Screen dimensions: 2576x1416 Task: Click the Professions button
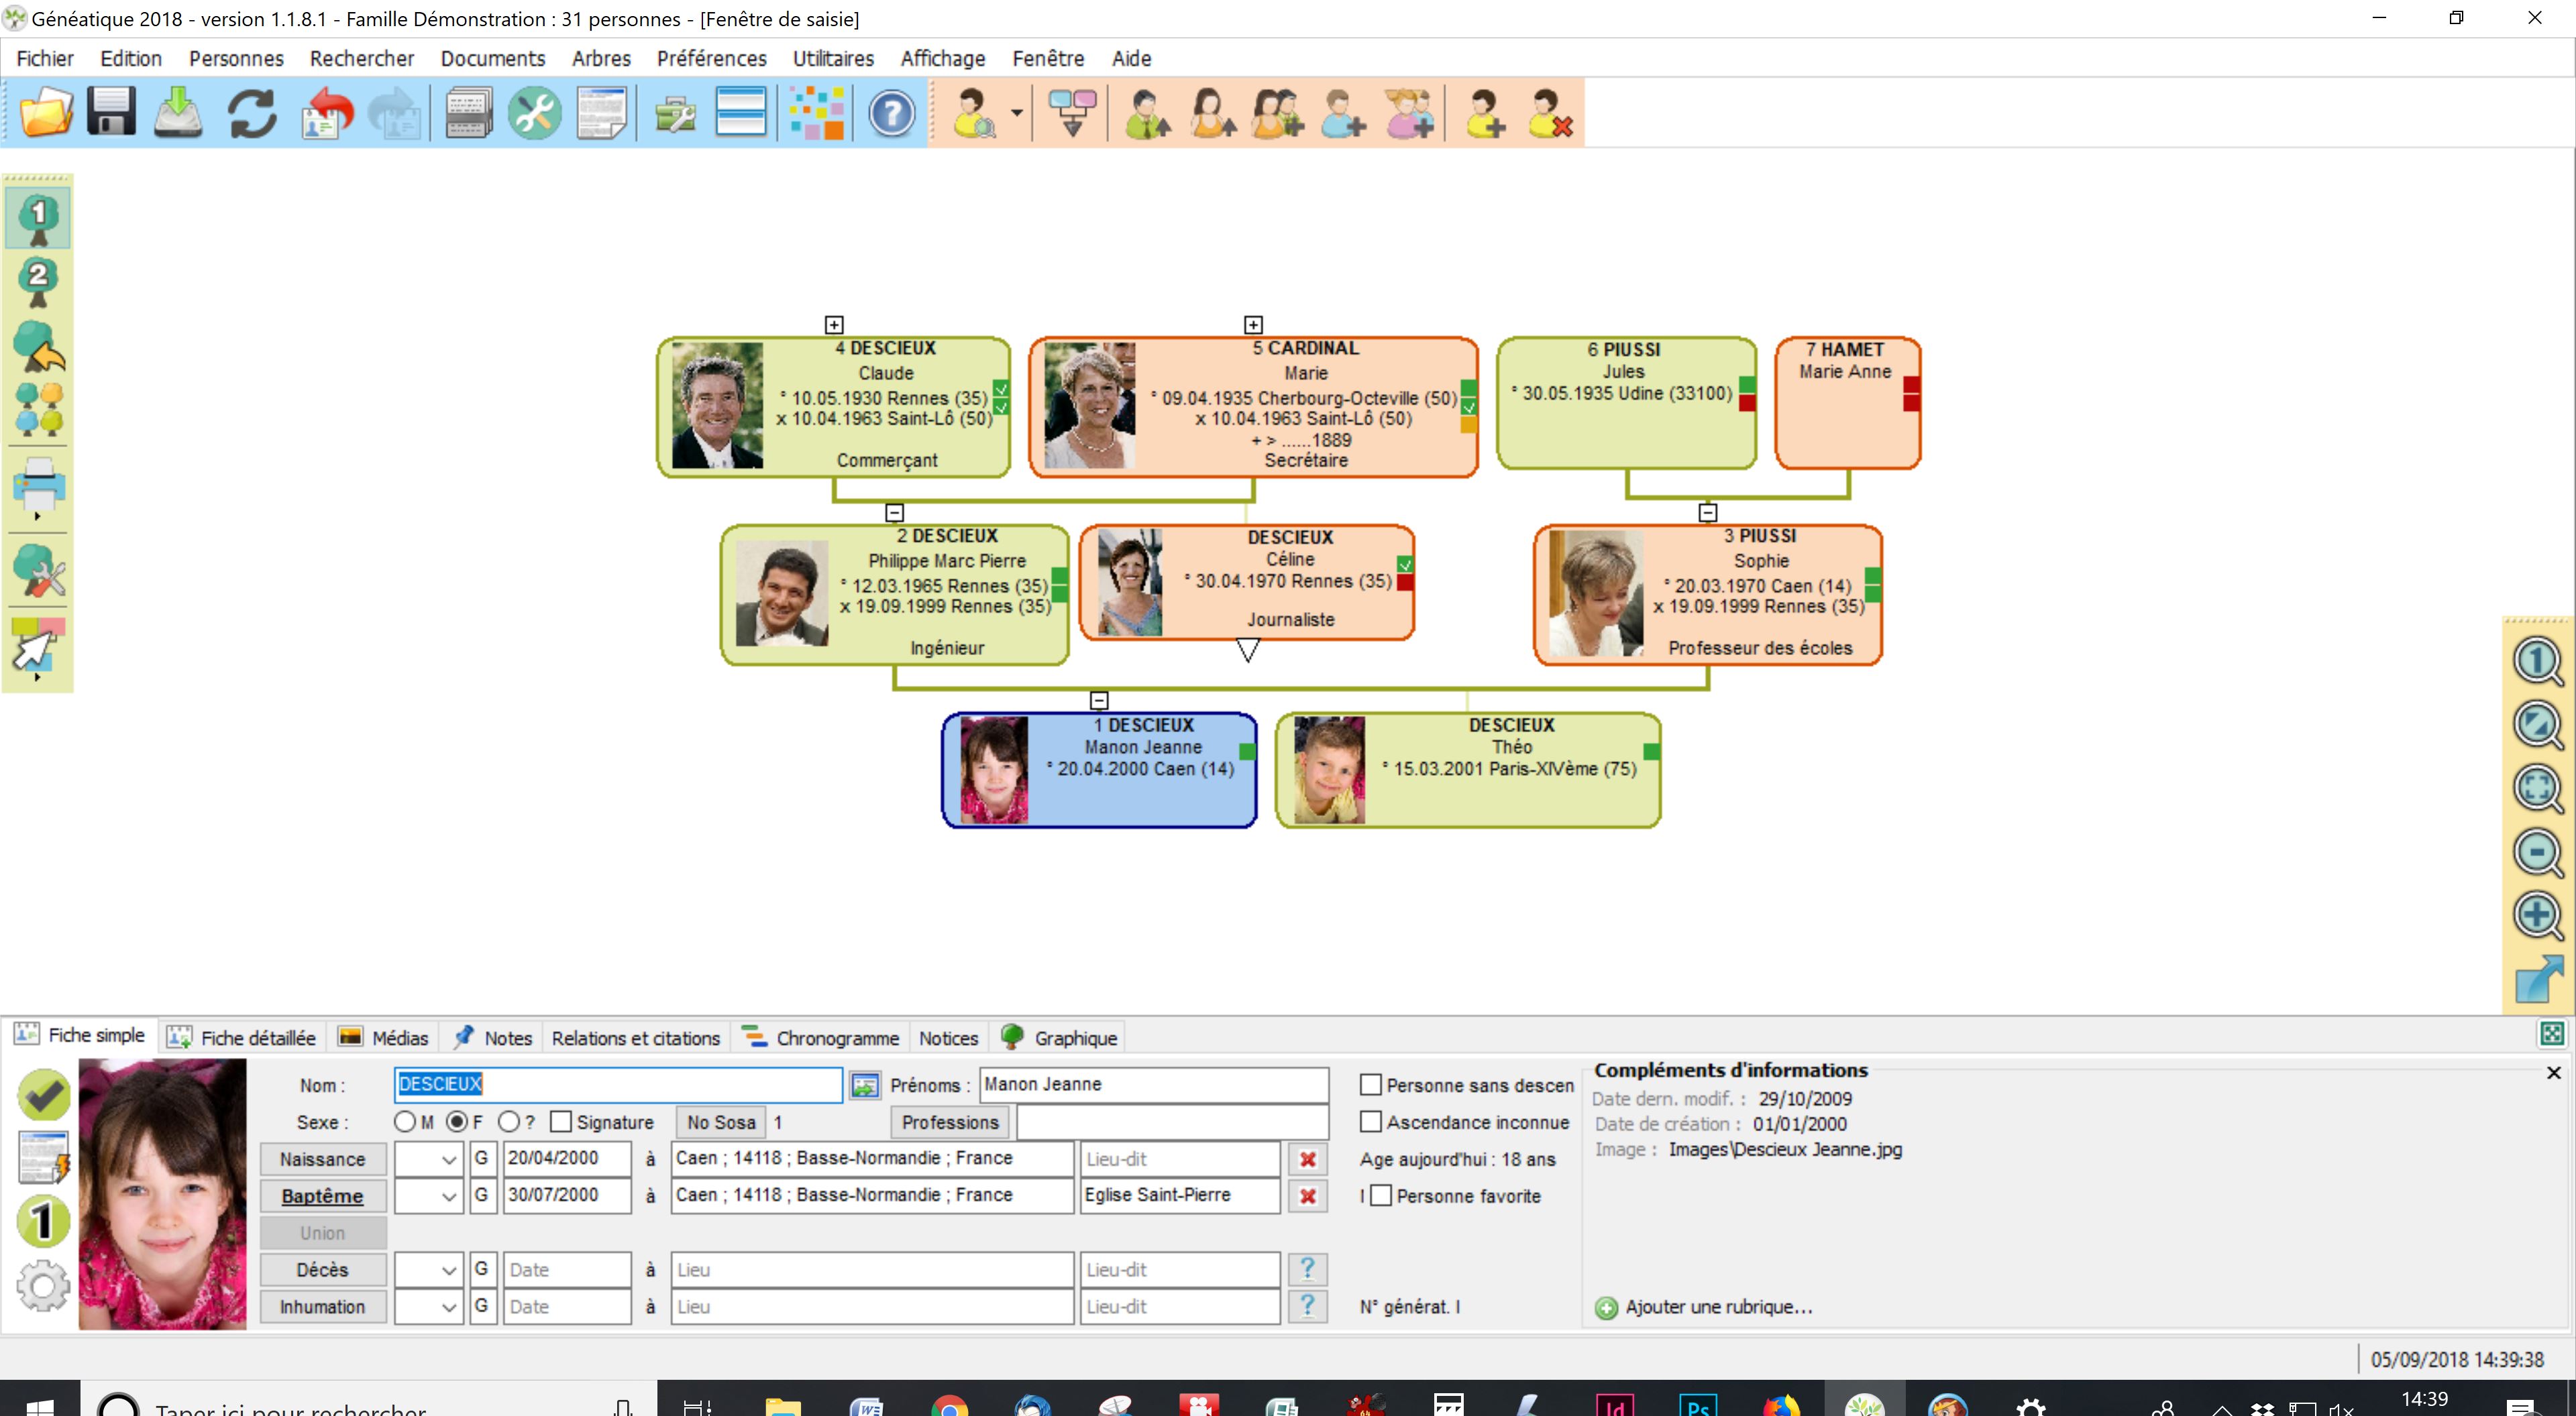point(949,1122)
